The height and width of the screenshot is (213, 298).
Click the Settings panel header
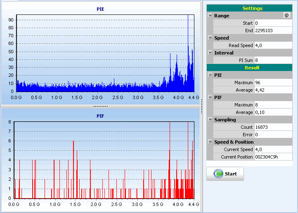pyautogui.click(x=252, y=8)
